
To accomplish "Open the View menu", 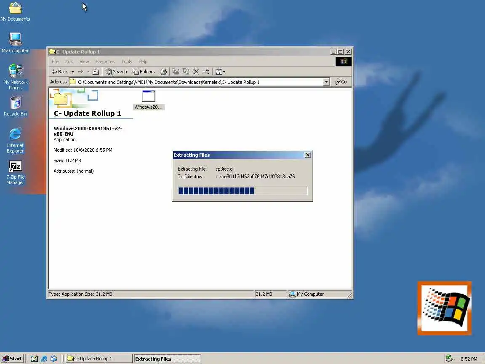I will [84, 62].
